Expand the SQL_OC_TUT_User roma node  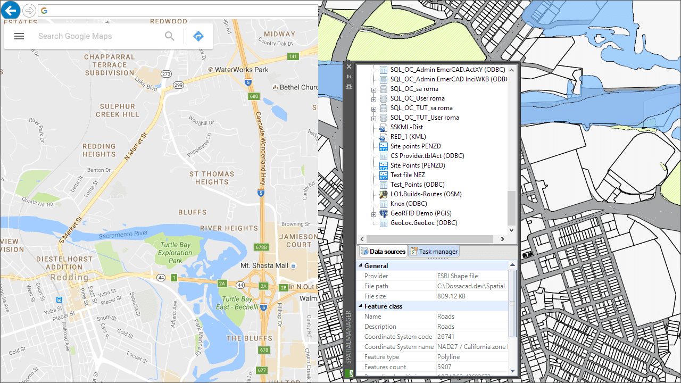pos(374,118)
